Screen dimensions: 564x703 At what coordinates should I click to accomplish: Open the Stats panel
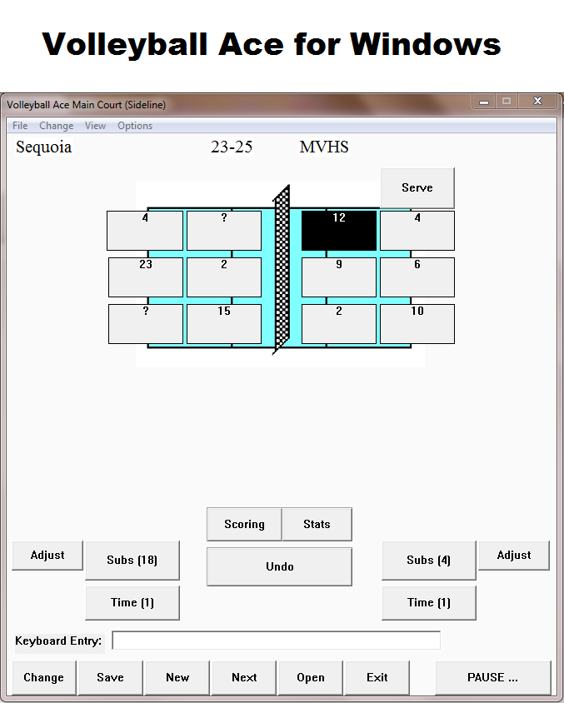coord(317,524)
